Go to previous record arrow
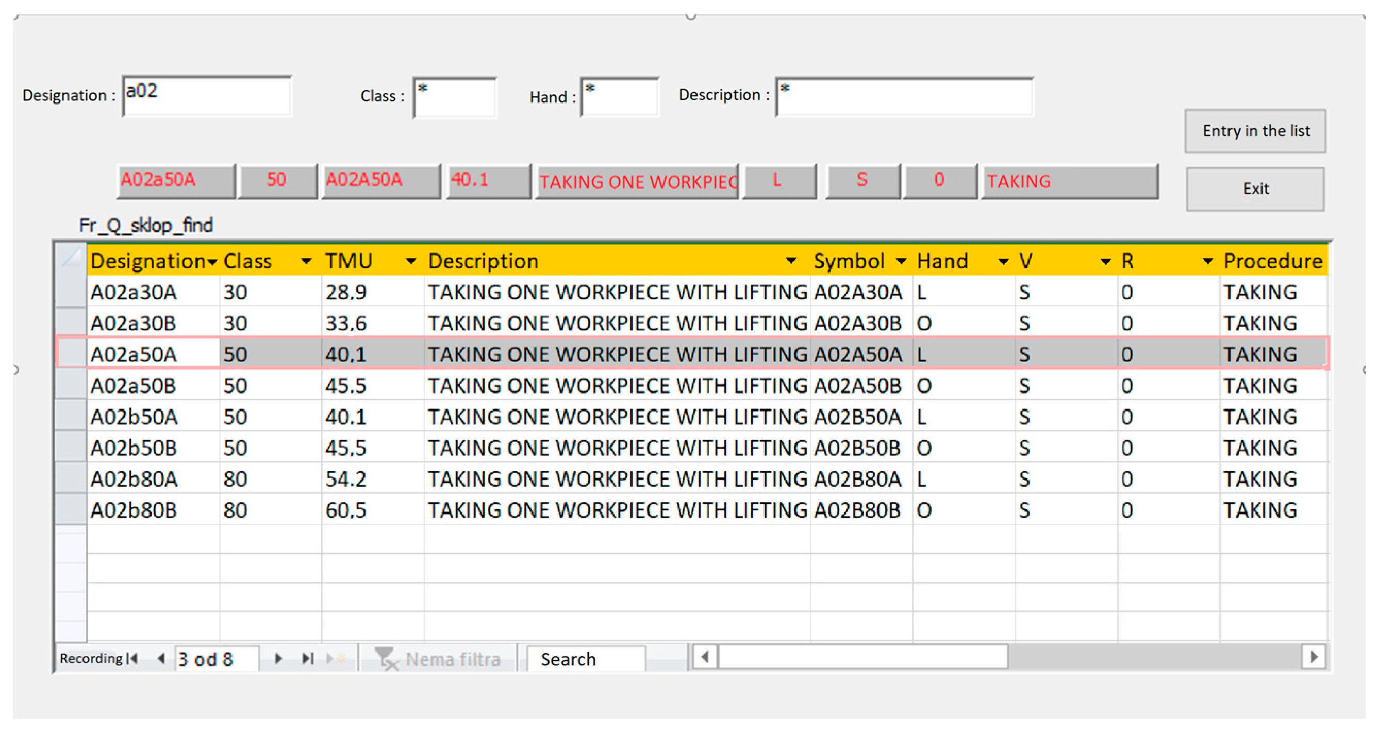The width and height of the screenshot is (1378, 735). 161,658
